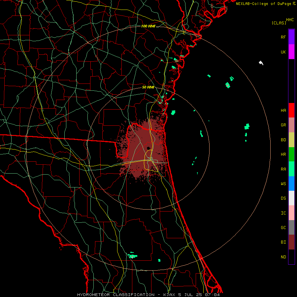Click the HA red color swatch
Screen dimensions: 297x297
point(291,110)
